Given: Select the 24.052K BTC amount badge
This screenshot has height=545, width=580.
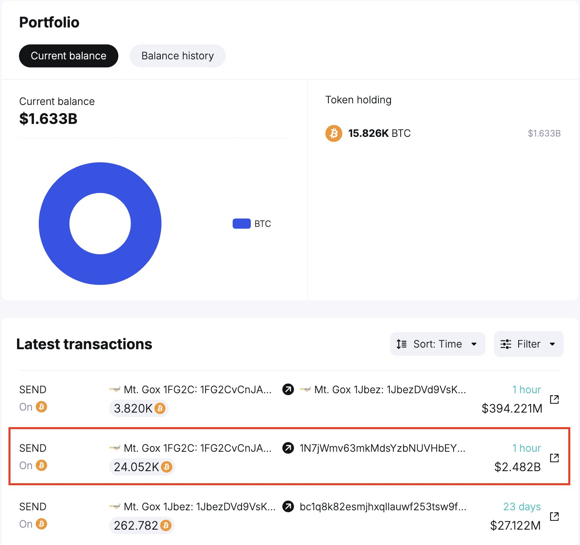Looking at the screenshot, I should coord(142,467).
